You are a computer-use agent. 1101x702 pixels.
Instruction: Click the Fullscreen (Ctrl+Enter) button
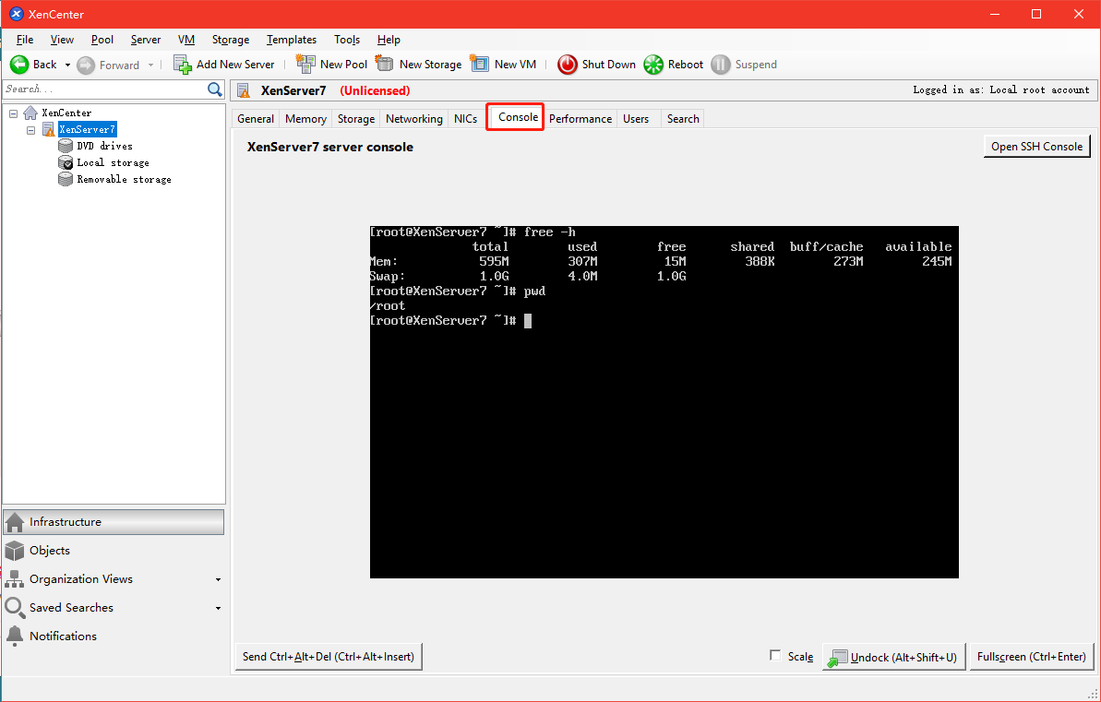click(x=1032, y=657)
